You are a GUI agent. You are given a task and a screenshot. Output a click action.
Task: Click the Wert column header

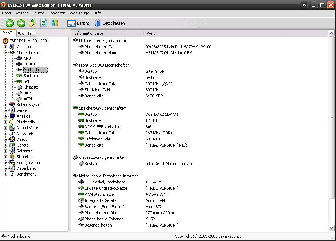[x=210, y=33]
